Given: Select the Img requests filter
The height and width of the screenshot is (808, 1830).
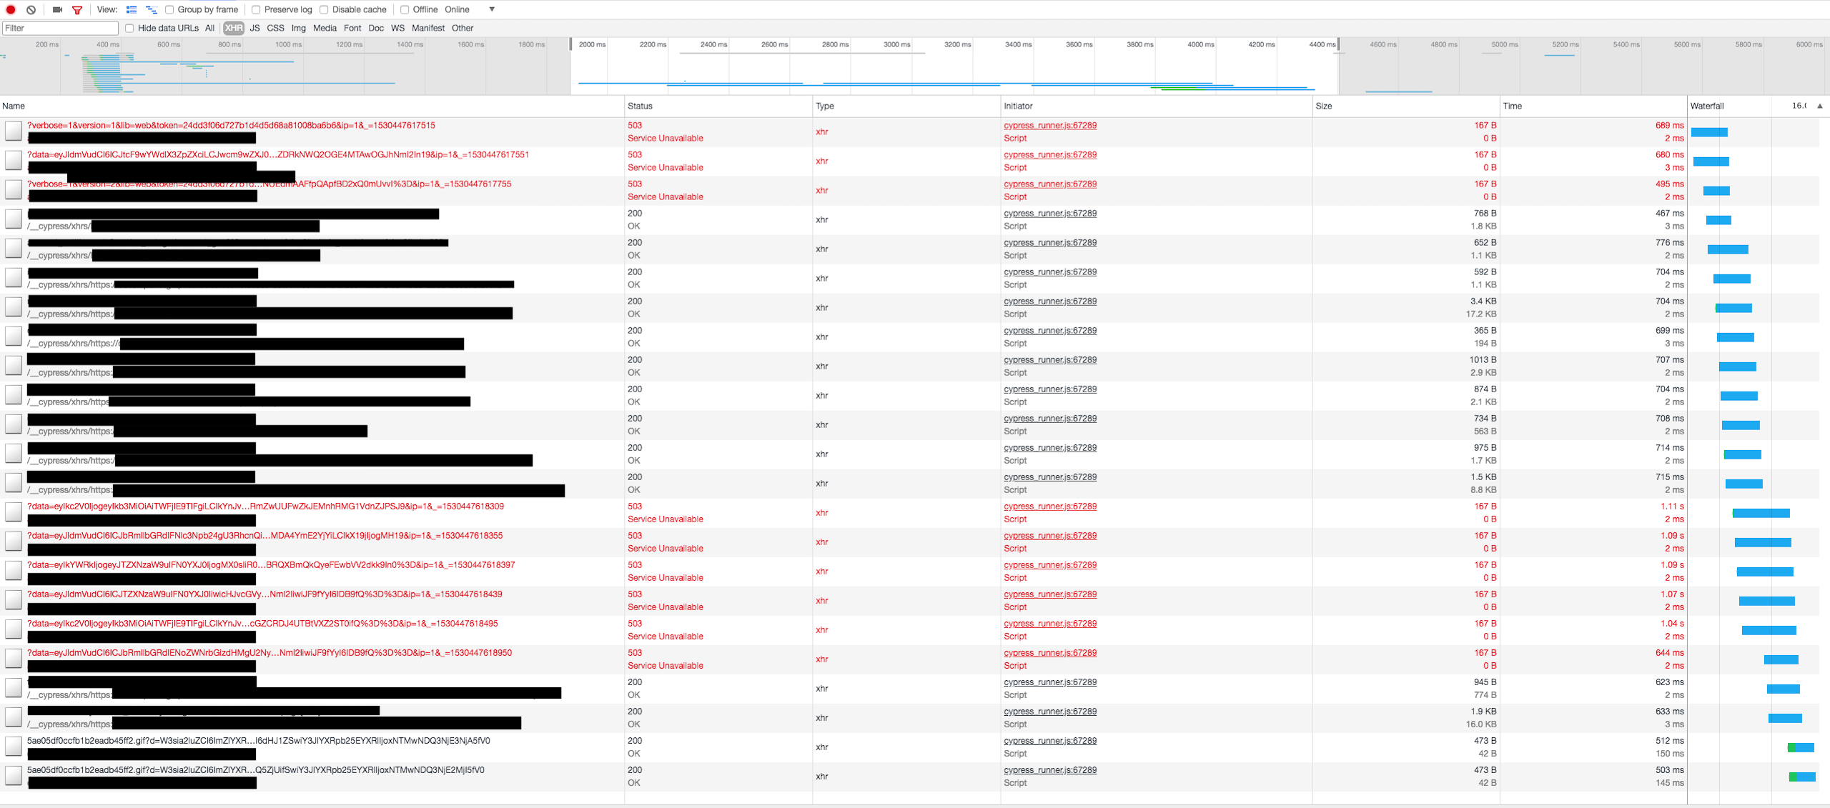Looking at the screenshot, I should coord(298,28).
